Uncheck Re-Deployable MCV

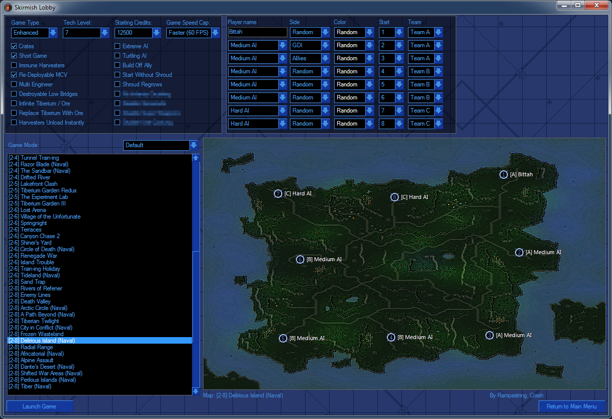14,75
